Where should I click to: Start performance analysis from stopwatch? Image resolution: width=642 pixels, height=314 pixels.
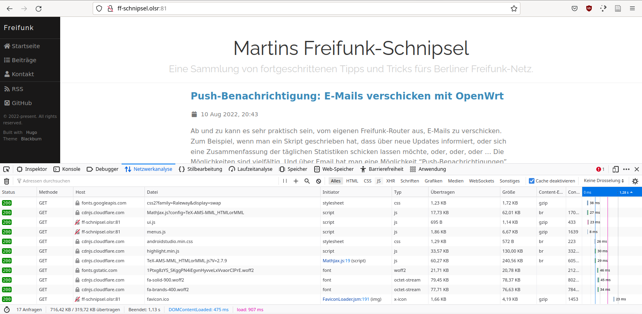[x=7, y=310]
